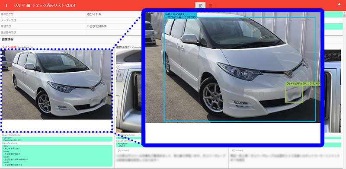
Task: Click the car icon in the title
Action: click(x=28, y=5)
